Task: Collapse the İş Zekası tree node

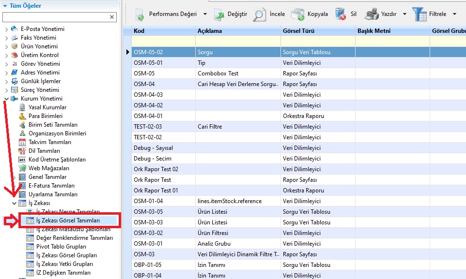Action: click(14, 203)
